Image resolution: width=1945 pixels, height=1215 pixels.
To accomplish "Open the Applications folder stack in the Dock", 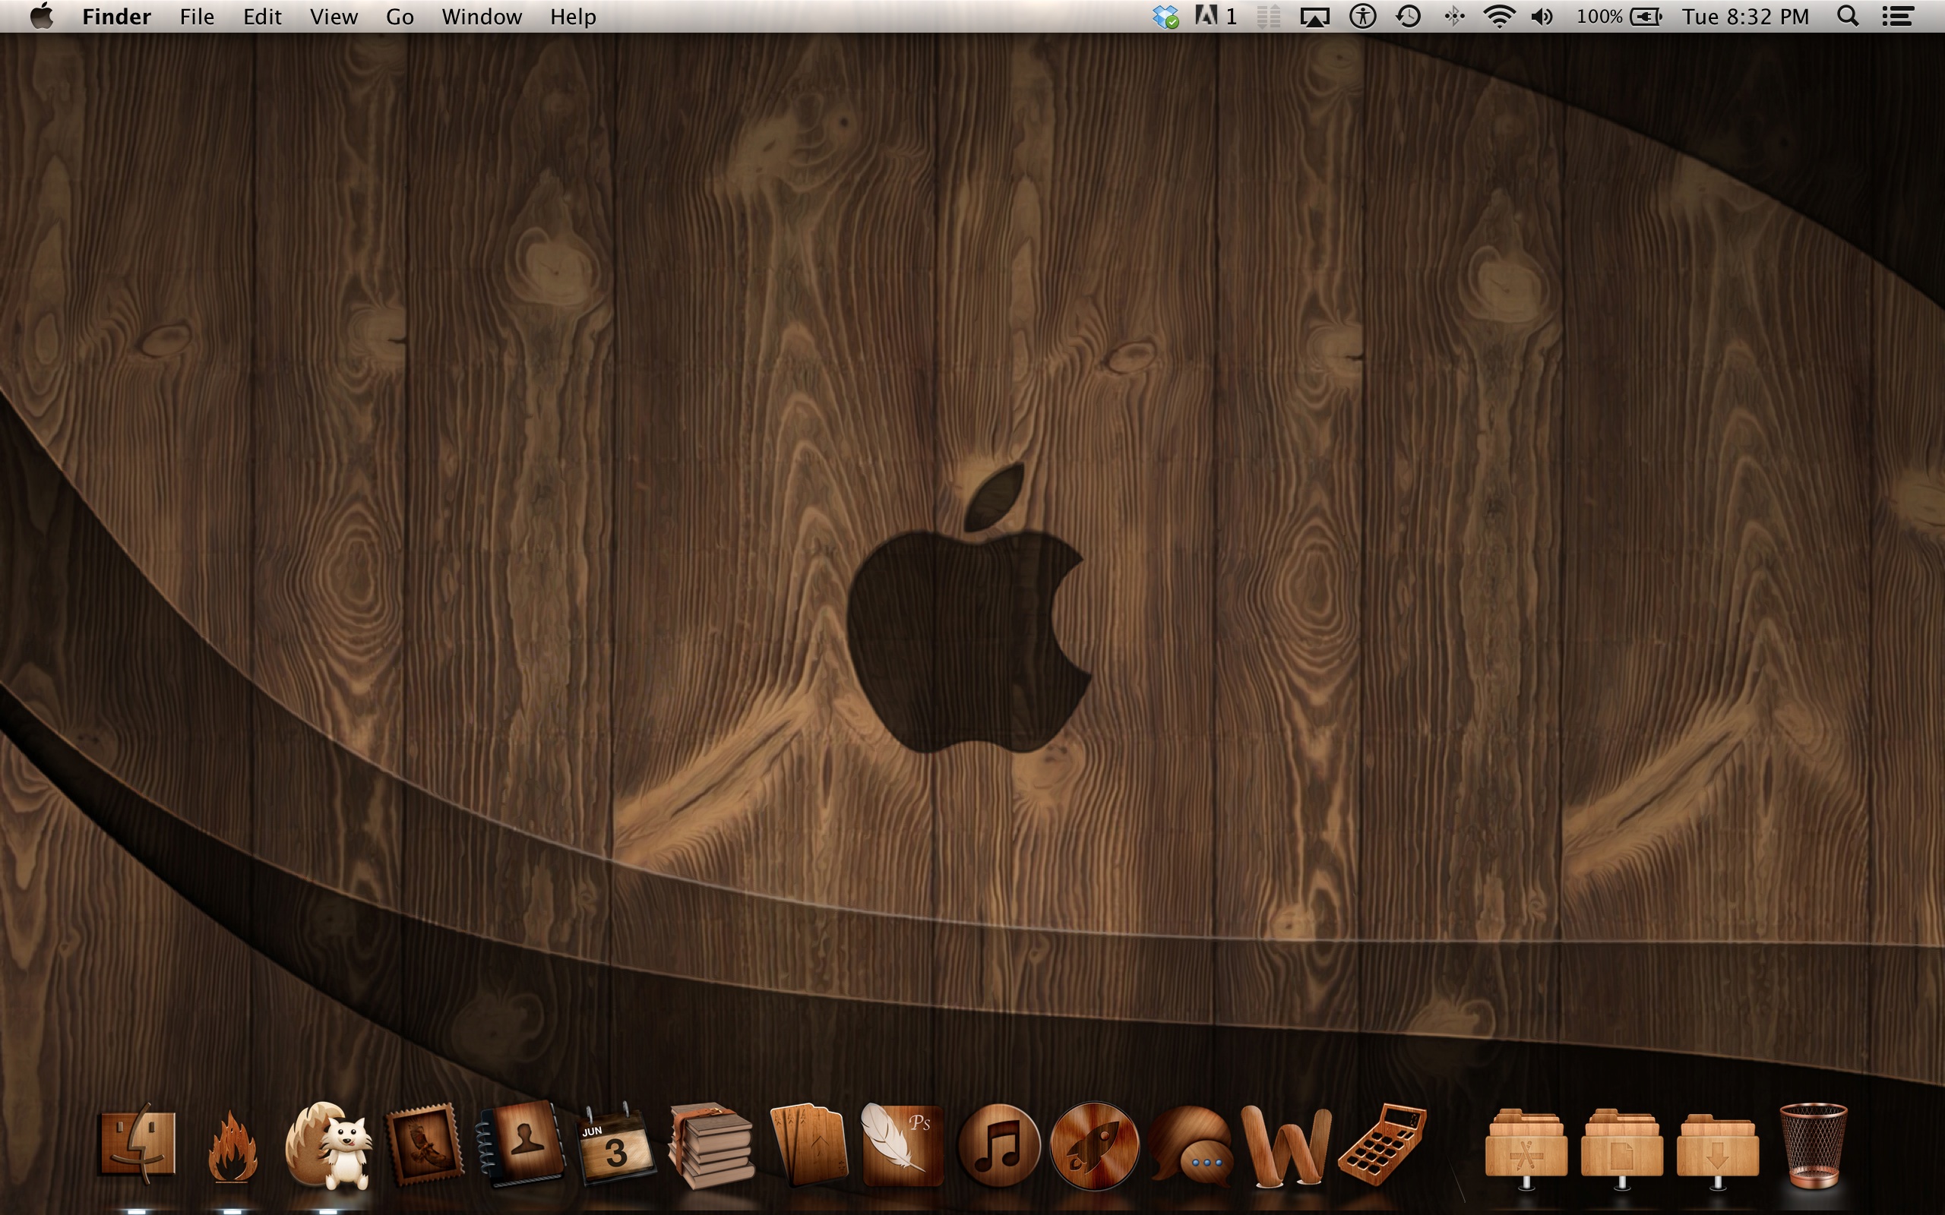I will 1526,1147.
